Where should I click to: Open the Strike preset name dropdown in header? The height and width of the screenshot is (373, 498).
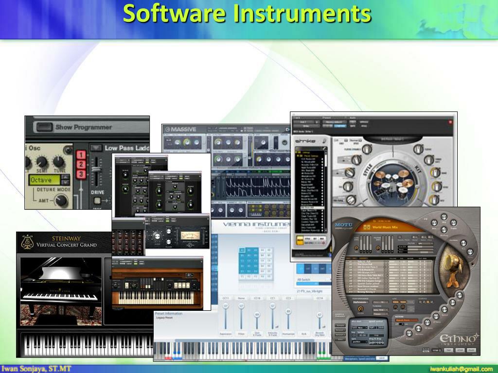[334, 122]
